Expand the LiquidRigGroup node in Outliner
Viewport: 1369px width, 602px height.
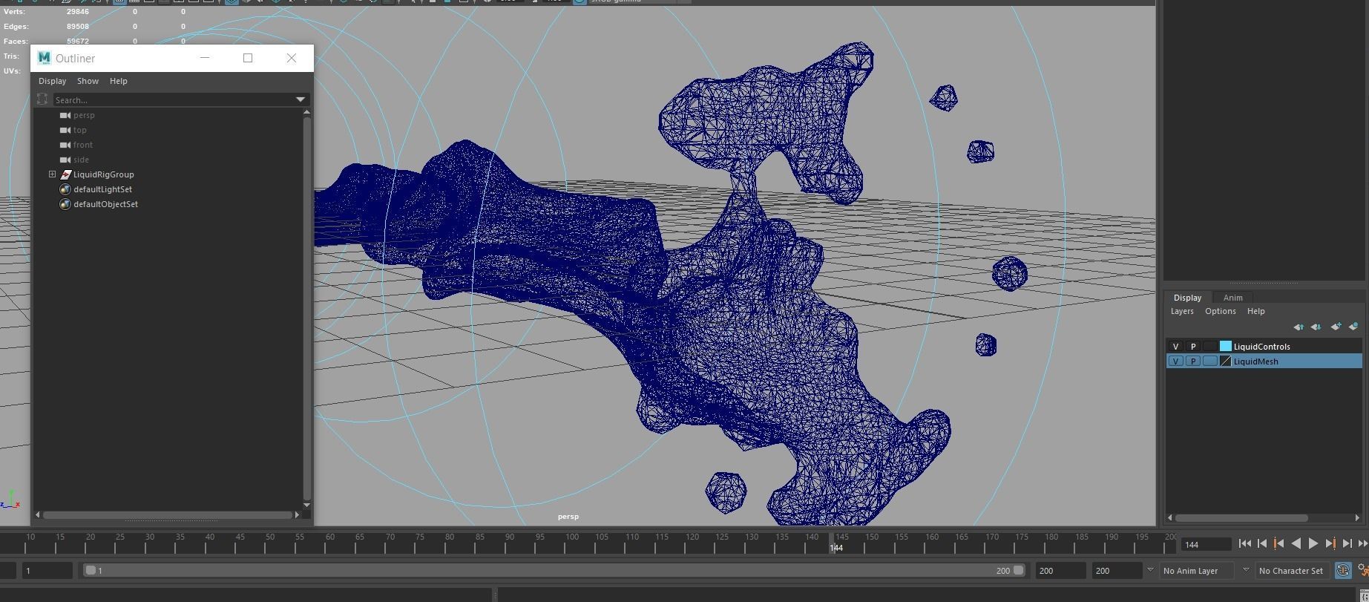click(52, 174)
